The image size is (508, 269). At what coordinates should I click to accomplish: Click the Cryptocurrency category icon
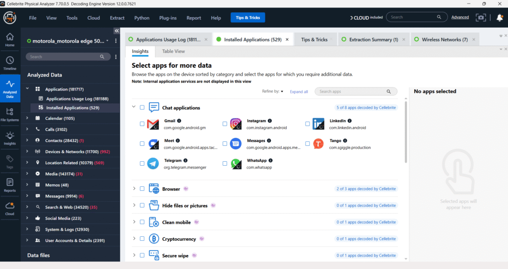(x=154, y=239)
